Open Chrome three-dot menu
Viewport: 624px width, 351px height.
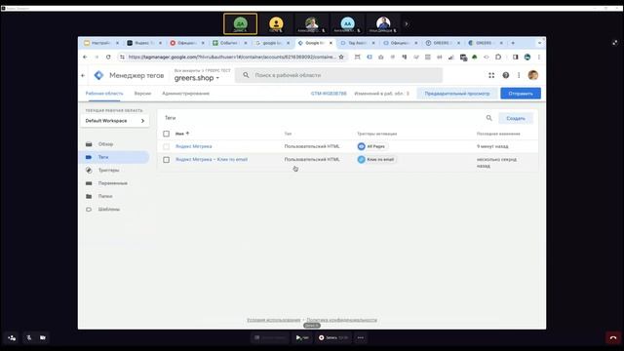click(x=539, y=57)
